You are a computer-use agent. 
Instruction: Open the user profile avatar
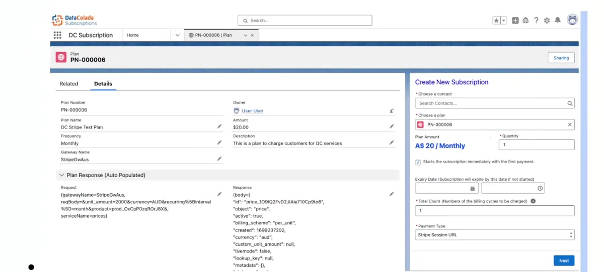click(x=572, y=20)
